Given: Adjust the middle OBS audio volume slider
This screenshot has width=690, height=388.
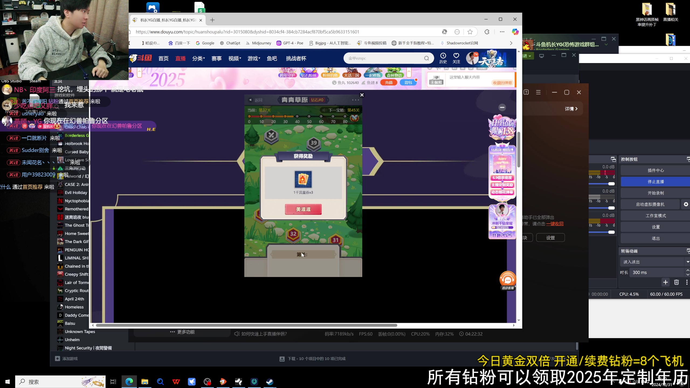Looking at the screenshot, I should (x=611, y=208).
